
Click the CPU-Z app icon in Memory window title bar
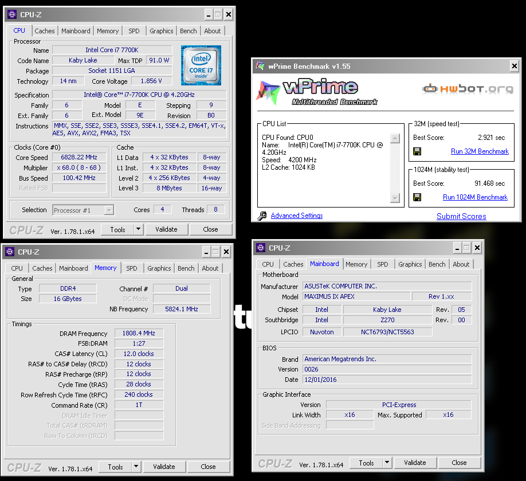click(10, 252)
